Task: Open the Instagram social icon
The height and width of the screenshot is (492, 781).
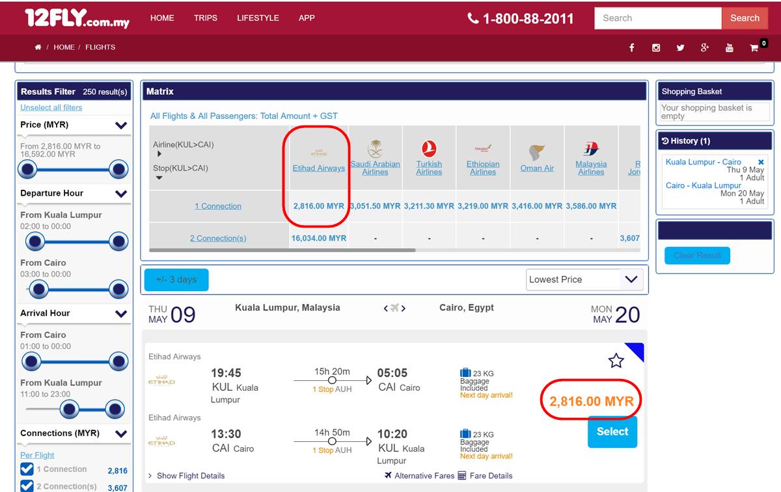Action: [x=656, y=47]
